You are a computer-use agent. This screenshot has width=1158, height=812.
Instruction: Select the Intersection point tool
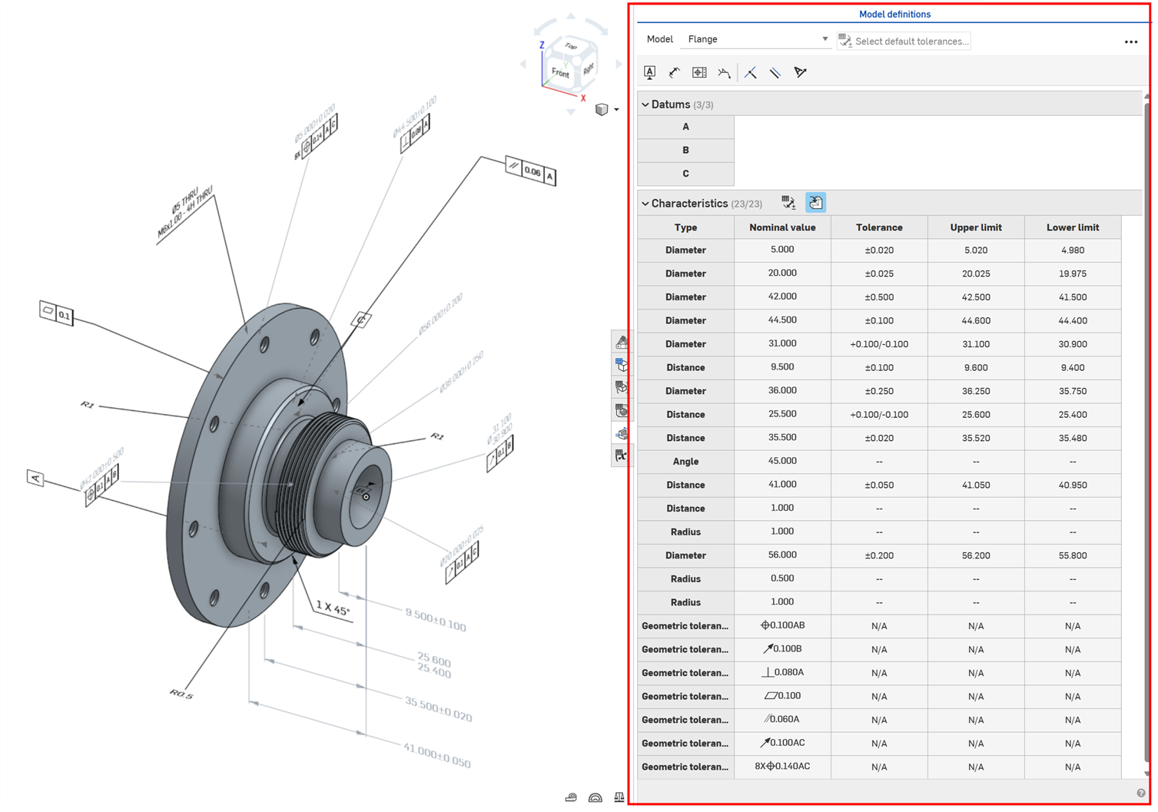pos(751,71)
